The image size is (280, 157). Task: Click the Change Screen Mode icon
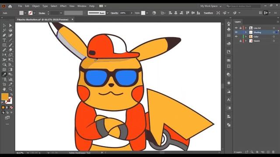pyautogui.click(x=7, y=118)
